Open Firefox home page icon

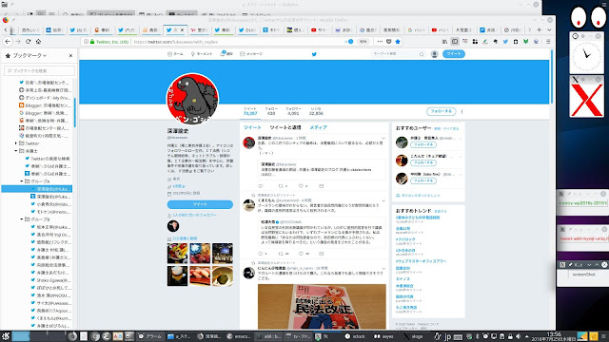[38, 42]
